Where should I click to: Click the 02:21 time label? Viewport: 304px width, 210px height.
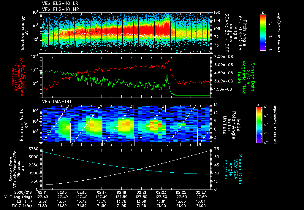tap(141, 192)
